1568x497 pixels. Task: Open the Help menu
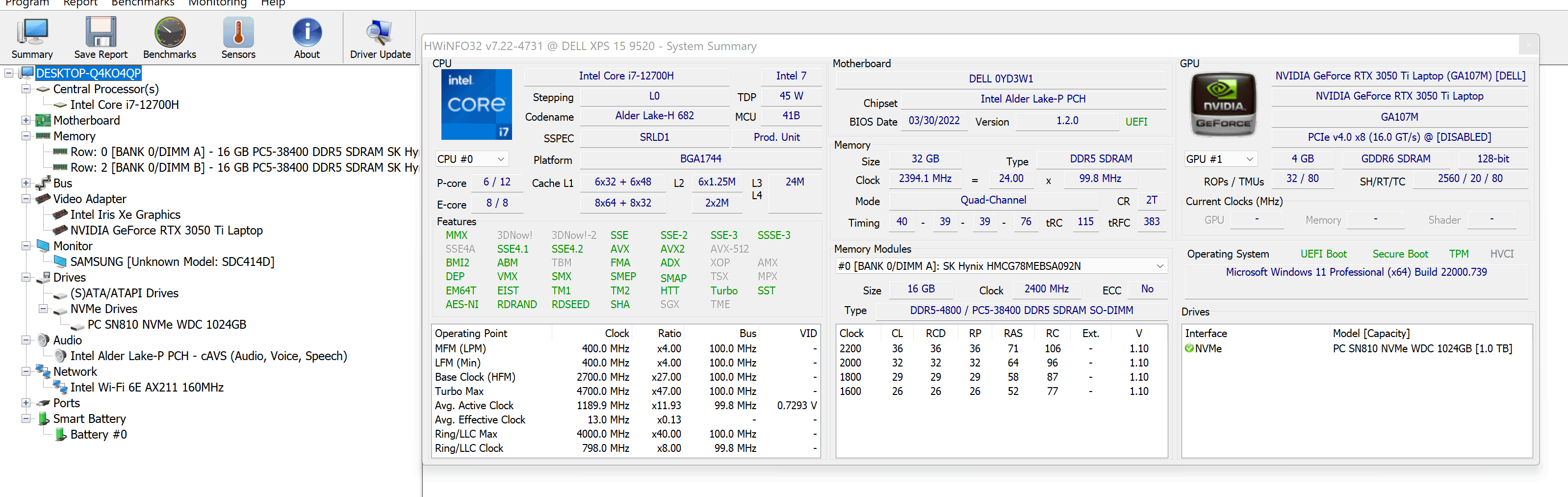coord(273,3)
